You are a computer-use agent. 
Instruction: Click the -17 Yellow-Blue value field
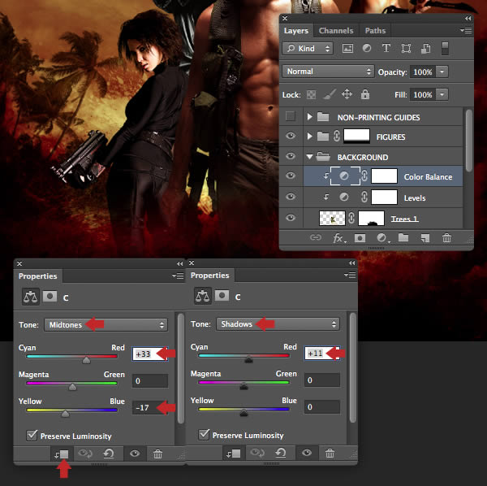coord(150,408)
